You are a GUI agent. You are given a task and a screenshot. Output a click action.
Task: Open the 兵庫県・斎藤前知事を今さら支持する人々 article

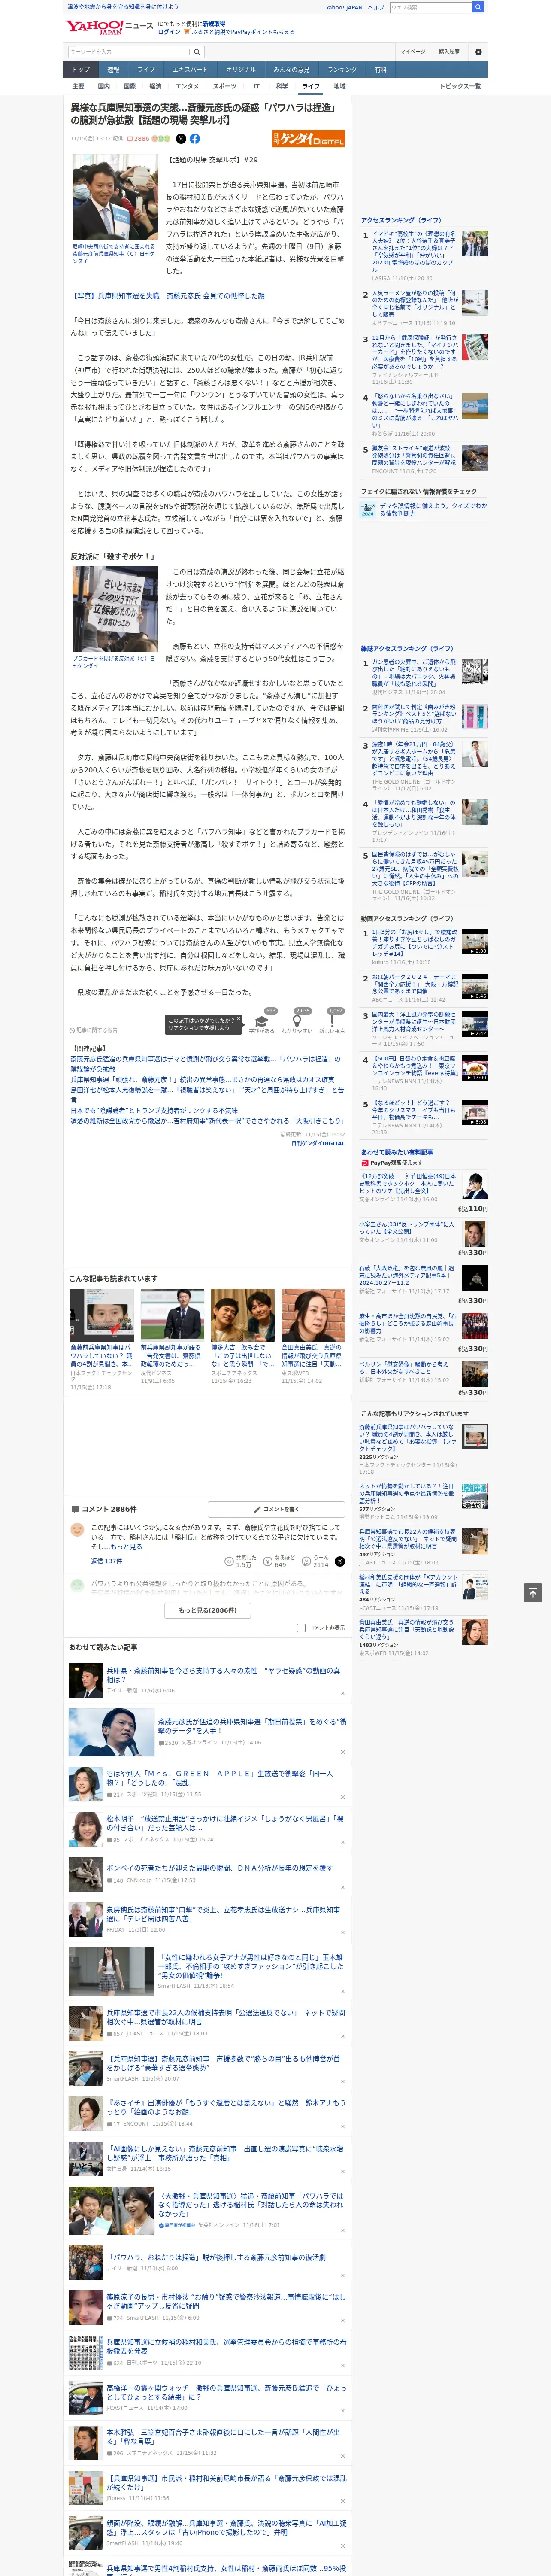pos(223,1674)
